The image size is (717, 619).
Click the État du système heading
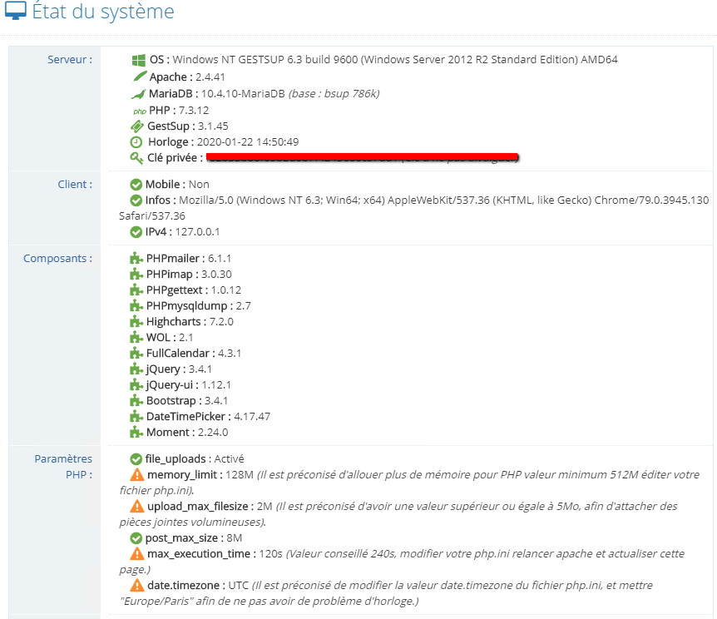[x=103, y=11]
